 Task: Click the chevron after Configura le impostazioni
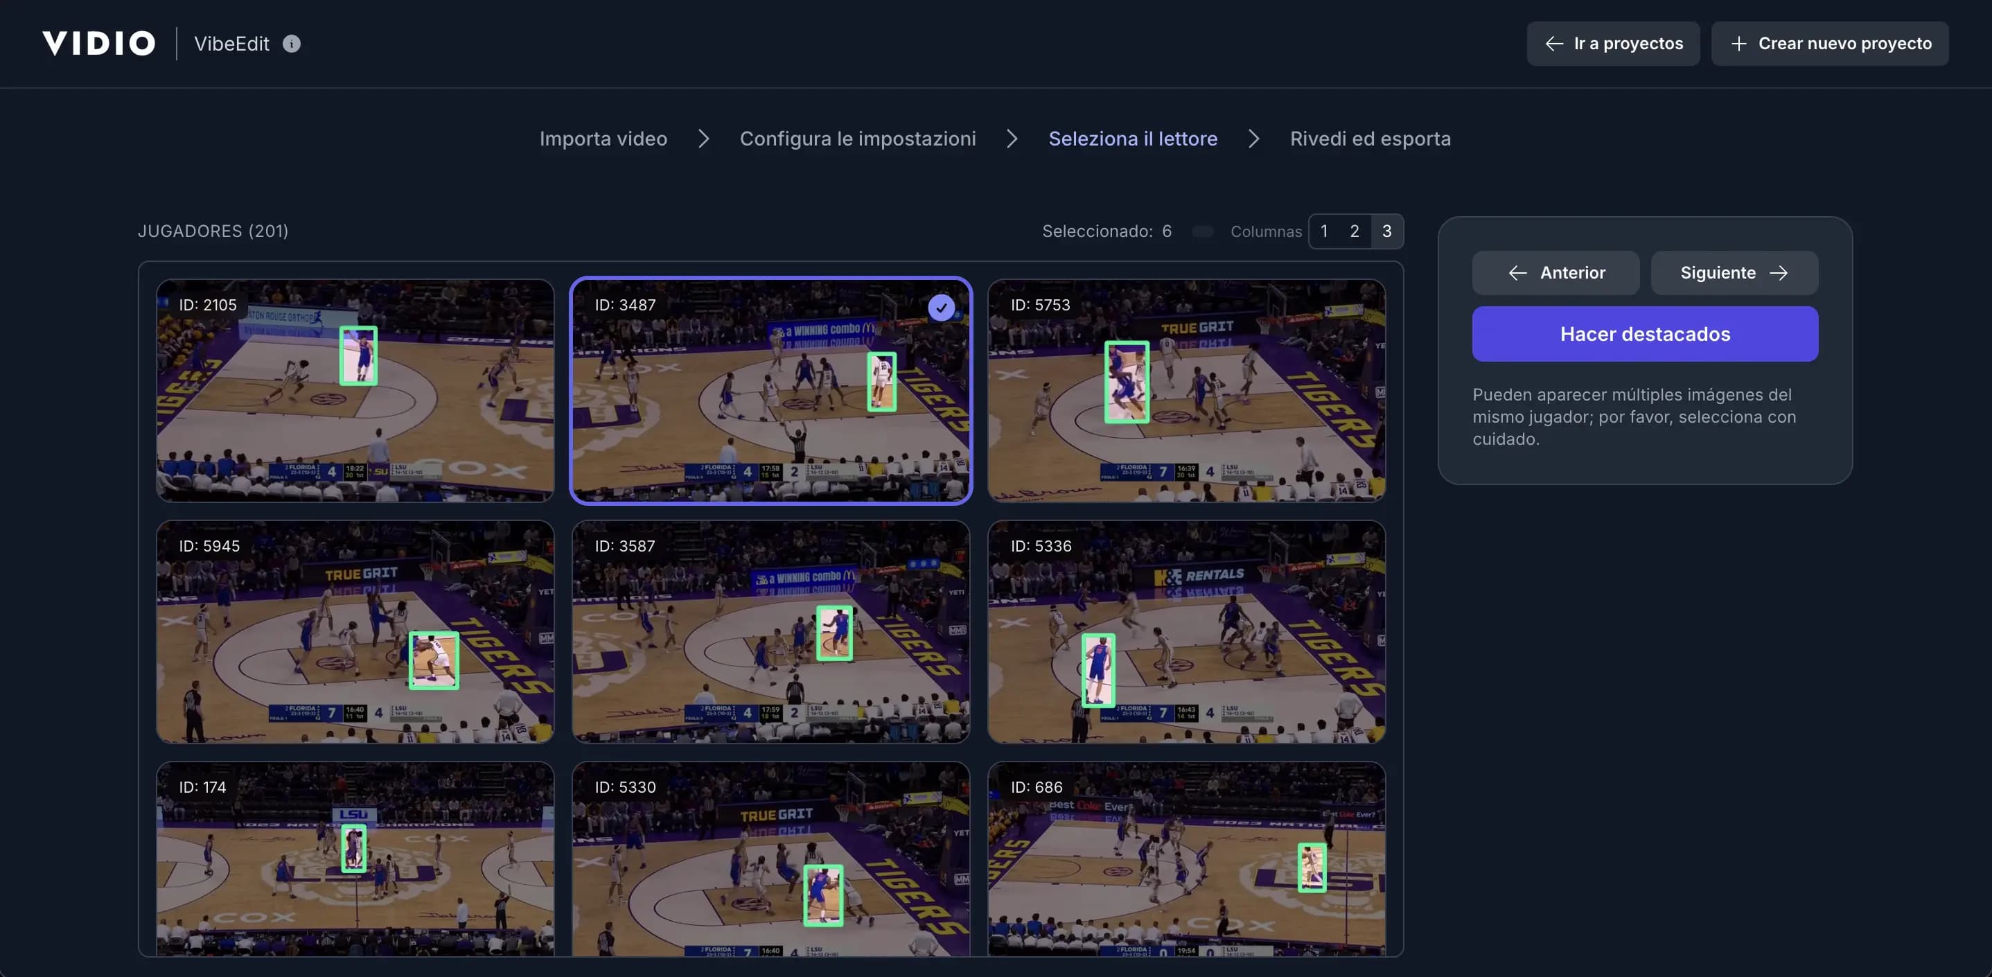pyautogui.click(x=1012, y=139)
